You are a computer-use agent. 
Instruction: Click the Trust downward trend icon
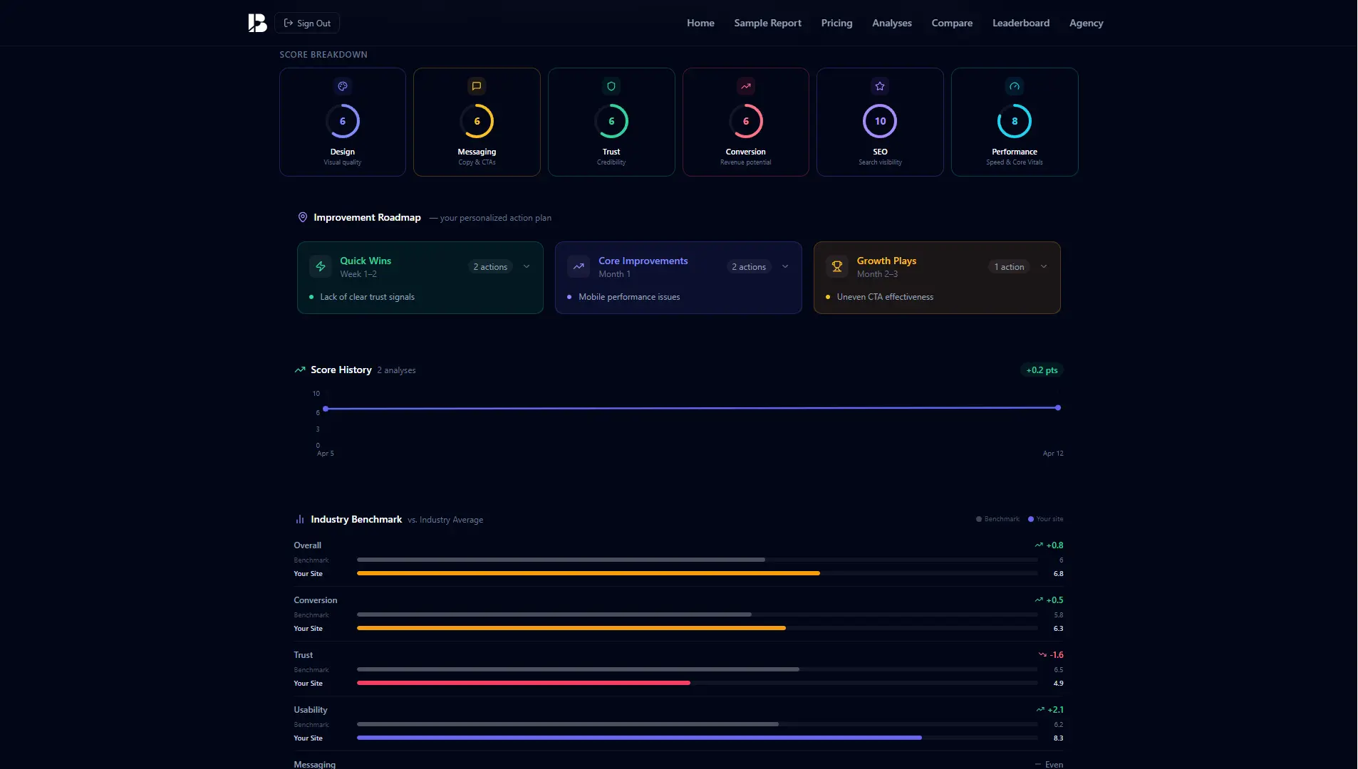tap(1042, 654)
